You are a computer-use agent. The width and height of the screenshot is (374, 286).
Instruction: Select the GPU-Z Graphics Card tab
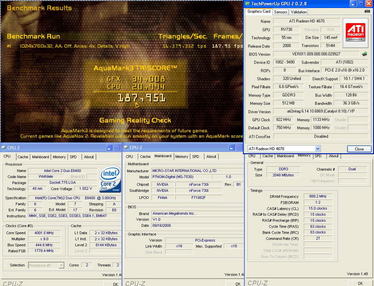[x=259, y=11]
